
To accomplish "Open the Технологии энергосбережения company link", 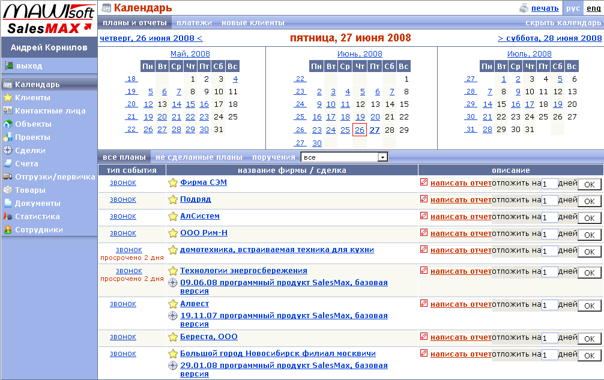I will point(243,270).
